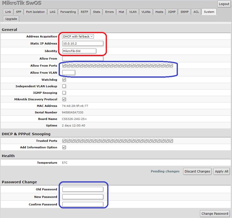Toggle Mikrotik Discovery Protocol checkbox
Viewport: 232px width, 218px height.
pos(64,99)
